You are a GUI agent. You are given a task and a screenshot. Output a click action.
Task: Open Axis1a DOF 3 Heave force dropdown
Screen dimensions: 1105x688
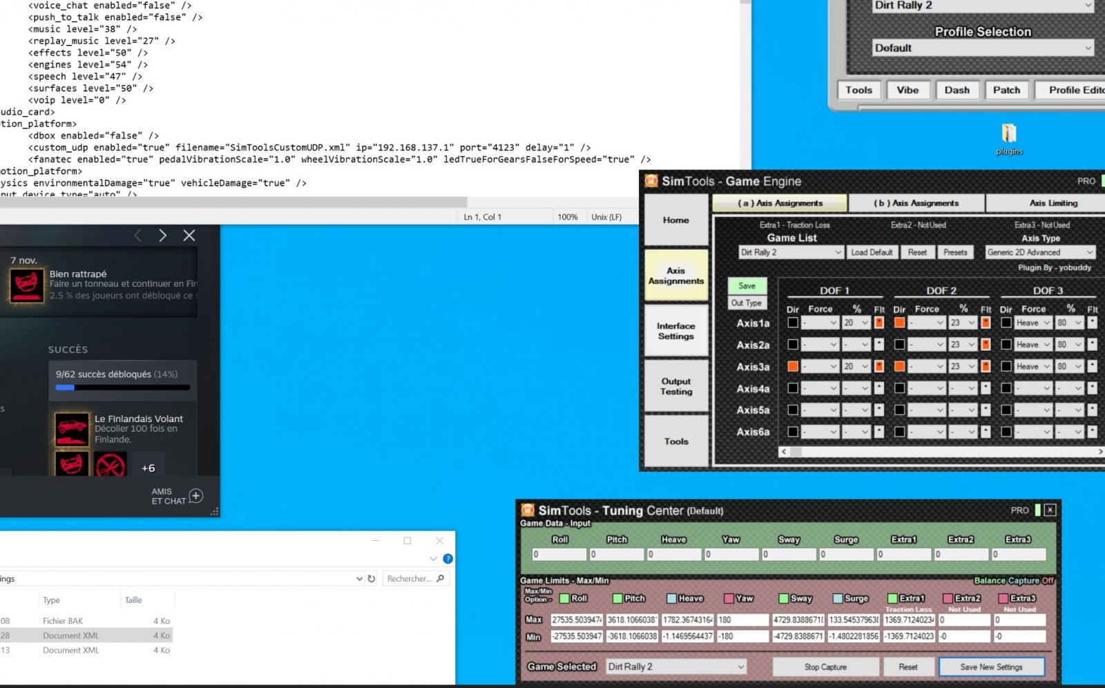tap(1033, 323)
